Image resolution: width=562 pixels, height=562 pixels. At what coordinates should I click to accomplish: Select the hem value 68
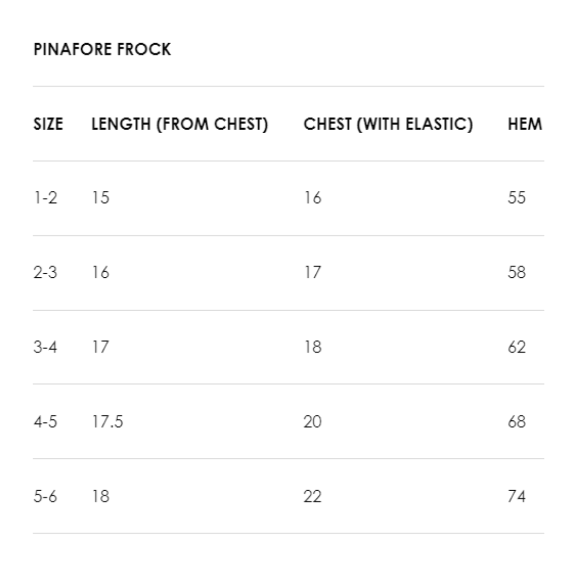517,421
